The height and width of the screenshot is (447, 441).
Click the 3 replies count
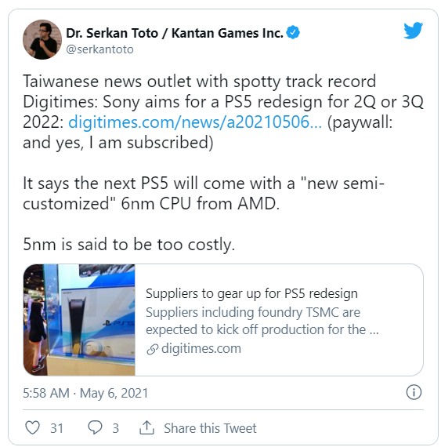(115, 428)
